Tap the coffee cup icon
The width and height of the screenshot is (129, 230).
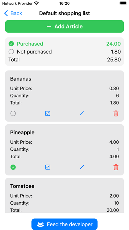click(x=40, y=224)
